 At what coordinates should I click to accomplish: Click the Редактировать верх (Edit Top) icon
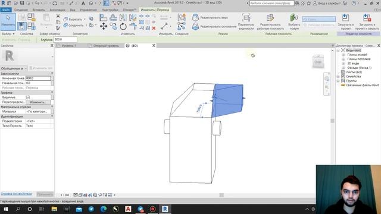pyautogui.click(x=195, y=17)
